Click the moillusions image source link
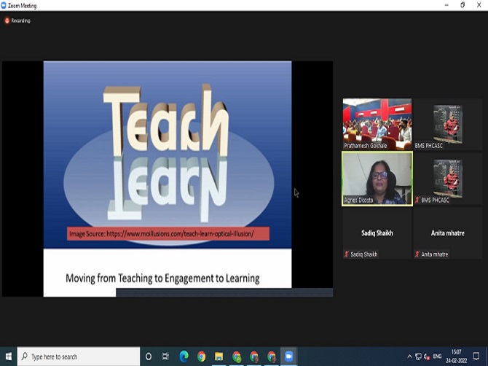This screenshot has height=366, width=488. click(x=168, y=233)
